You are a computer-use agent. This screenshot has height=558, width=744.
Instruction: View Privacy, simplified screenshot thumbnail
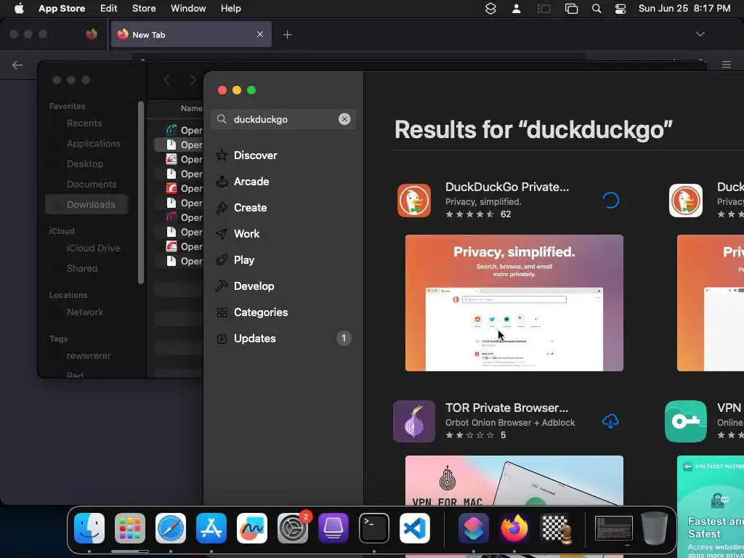tap(514, 303)
